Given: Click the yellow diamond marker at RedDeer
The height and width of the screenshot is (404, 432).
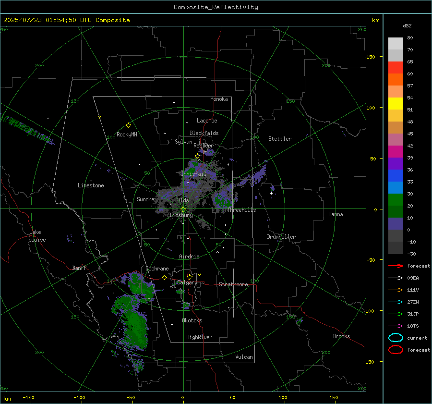Looking at the screenshot, I should click(x=197, y=156).
